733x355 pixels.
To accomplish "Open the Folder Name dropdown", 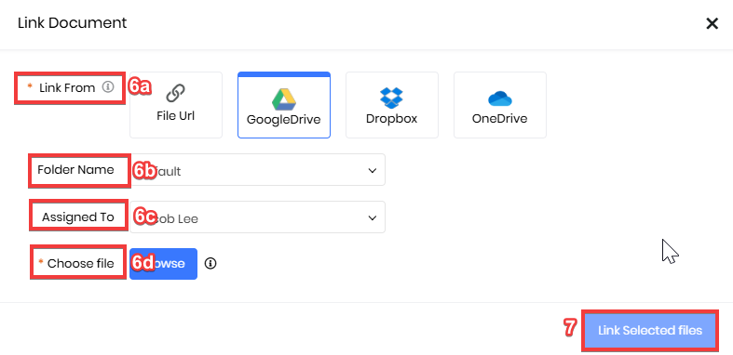I will [258, 170].
